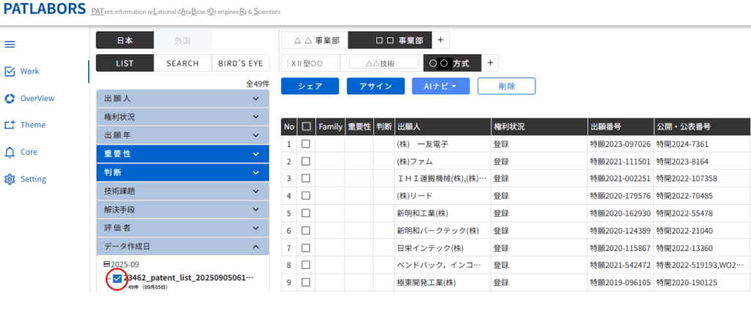This screenshot has height=316, width=751.
Task: Open OverView in sidebar
Action: [x=37, y=98]
